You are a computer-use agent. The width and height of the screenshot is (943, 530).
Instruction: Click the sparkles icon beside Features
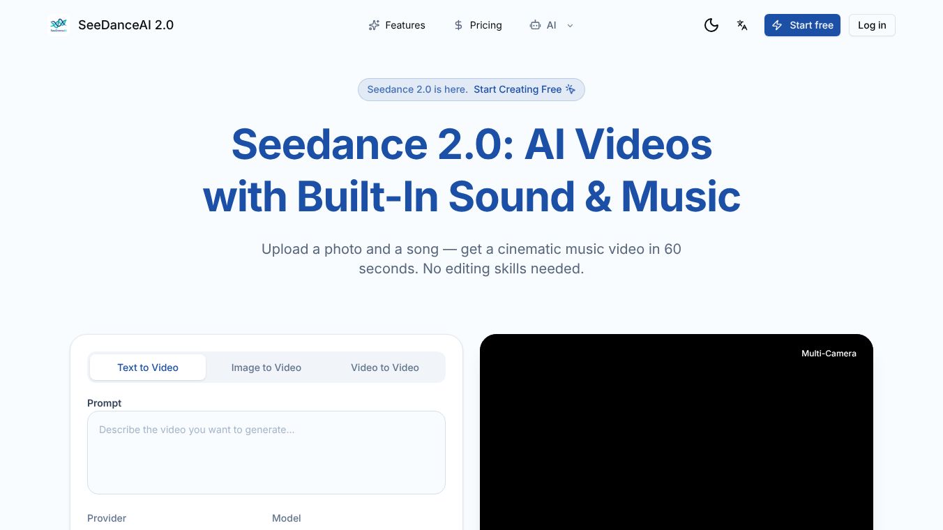(x=374, y=25)
